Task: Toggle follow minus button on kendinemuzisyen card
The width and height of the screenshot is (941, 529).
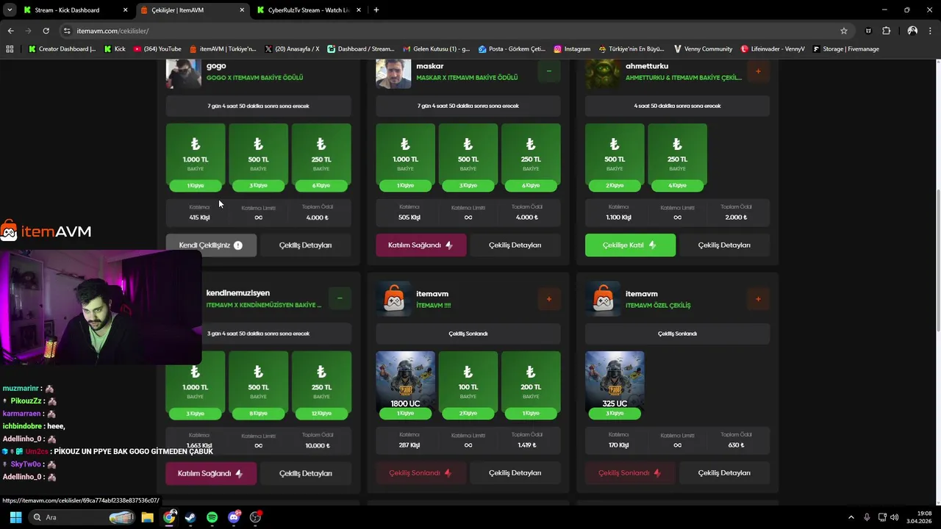Action: 340,298
